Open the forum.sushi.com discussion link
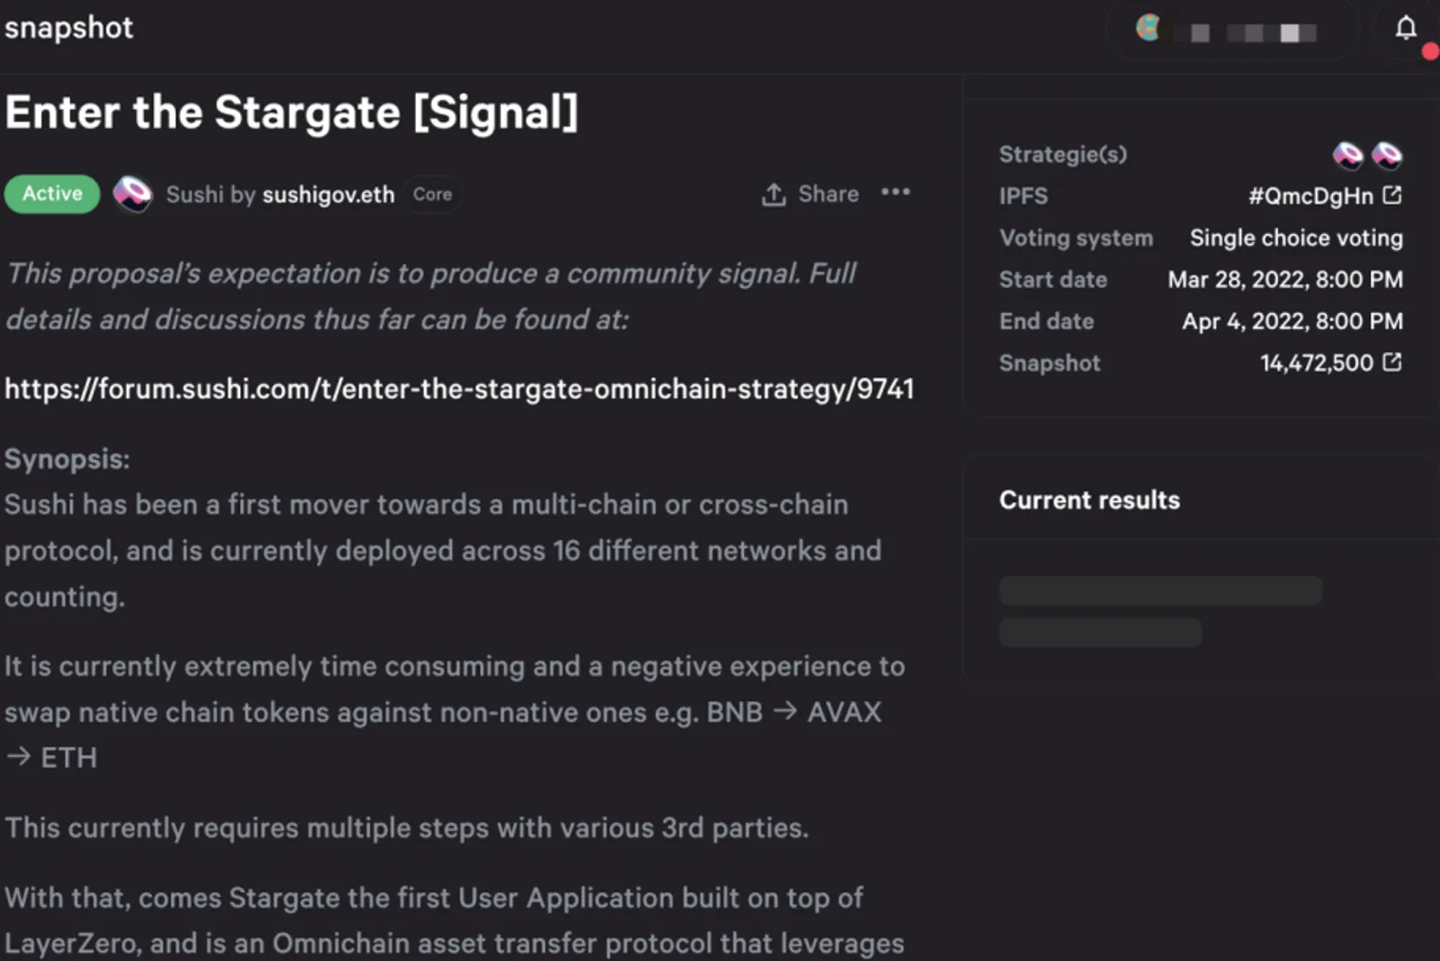 tap(459, 389)
